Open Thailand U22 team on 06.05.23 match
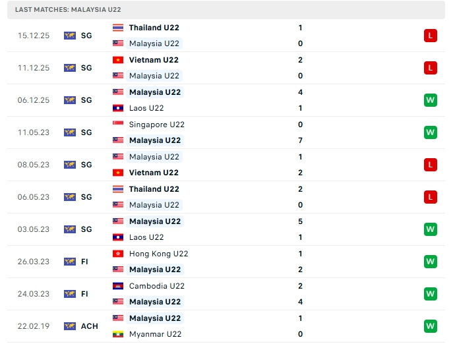 (x=154, y=189)
